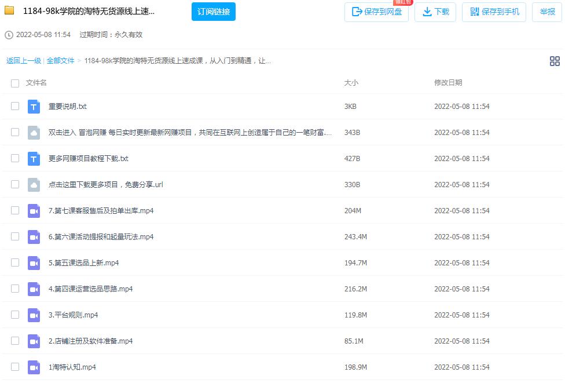Tick checkbox for 5.第五课选品上新.mp4
This screenshot has width=565, height=383.
15,262
